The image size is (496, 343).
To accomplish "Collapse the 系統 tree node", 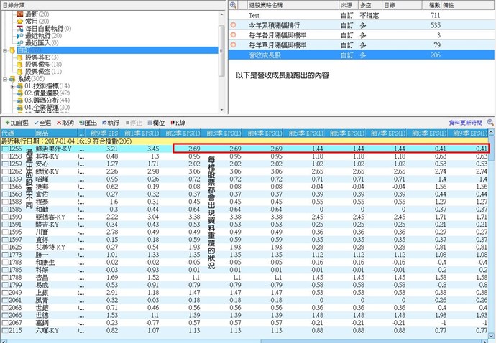I will click(5, 79).
